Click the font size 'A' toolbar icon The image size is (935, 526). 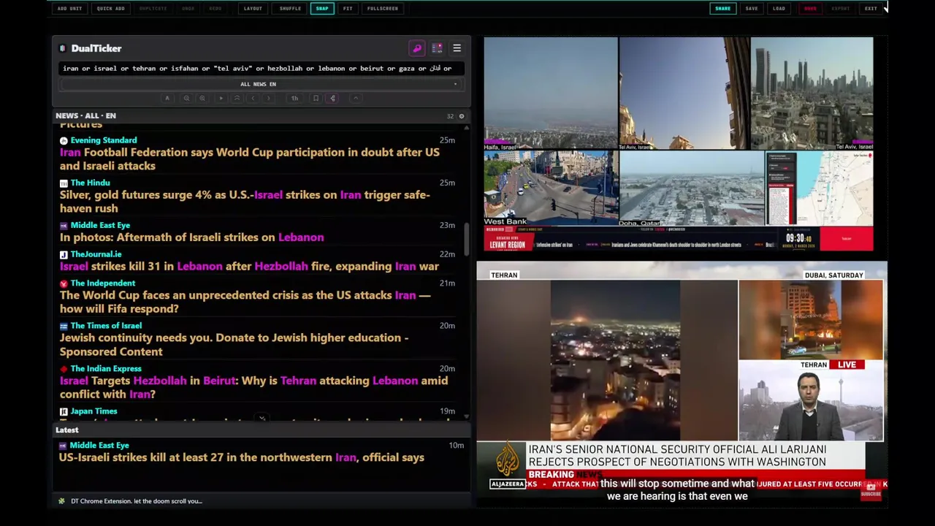coord(167,98)
